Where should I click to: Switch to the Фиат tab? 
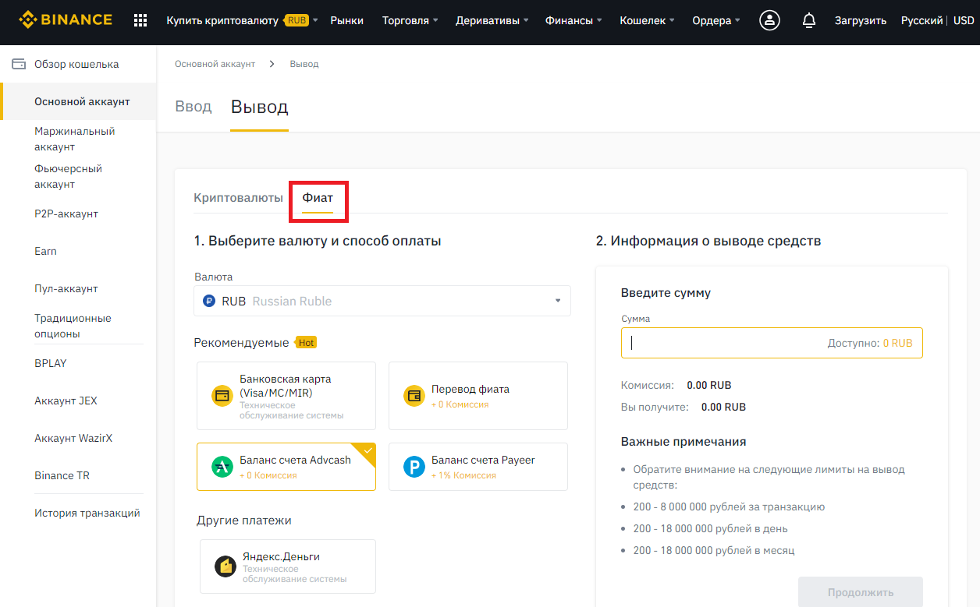click(x=318, y=198)
